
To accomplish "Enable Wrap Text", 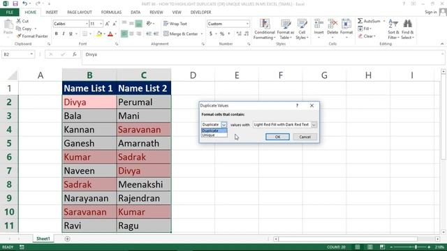I will [175, 24].
